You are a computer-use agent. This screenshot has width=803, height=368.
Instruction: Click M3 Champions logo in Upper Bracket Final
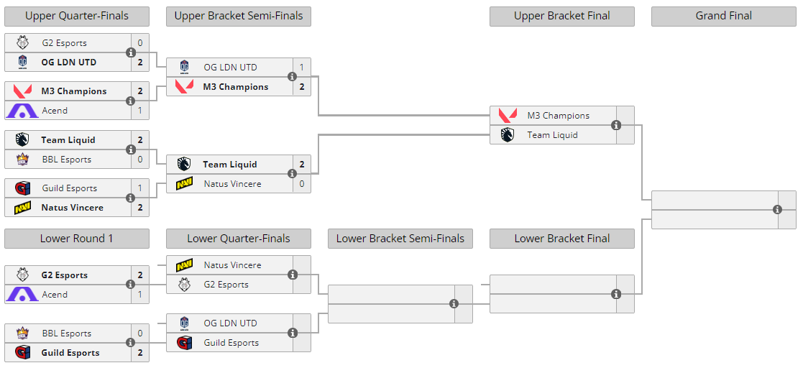[508, 116]
